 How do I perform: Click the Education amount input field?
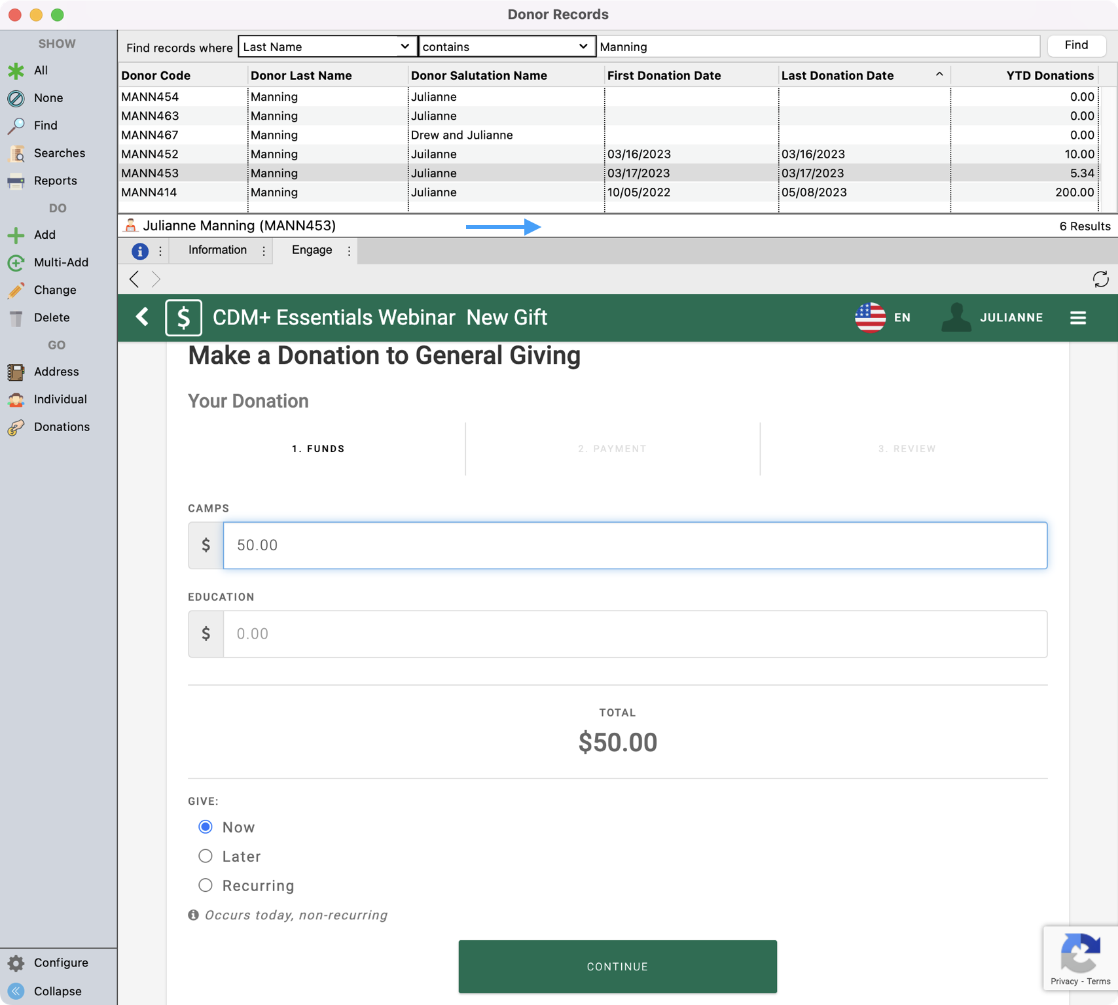pyautogui.click(x=634, y=633)
